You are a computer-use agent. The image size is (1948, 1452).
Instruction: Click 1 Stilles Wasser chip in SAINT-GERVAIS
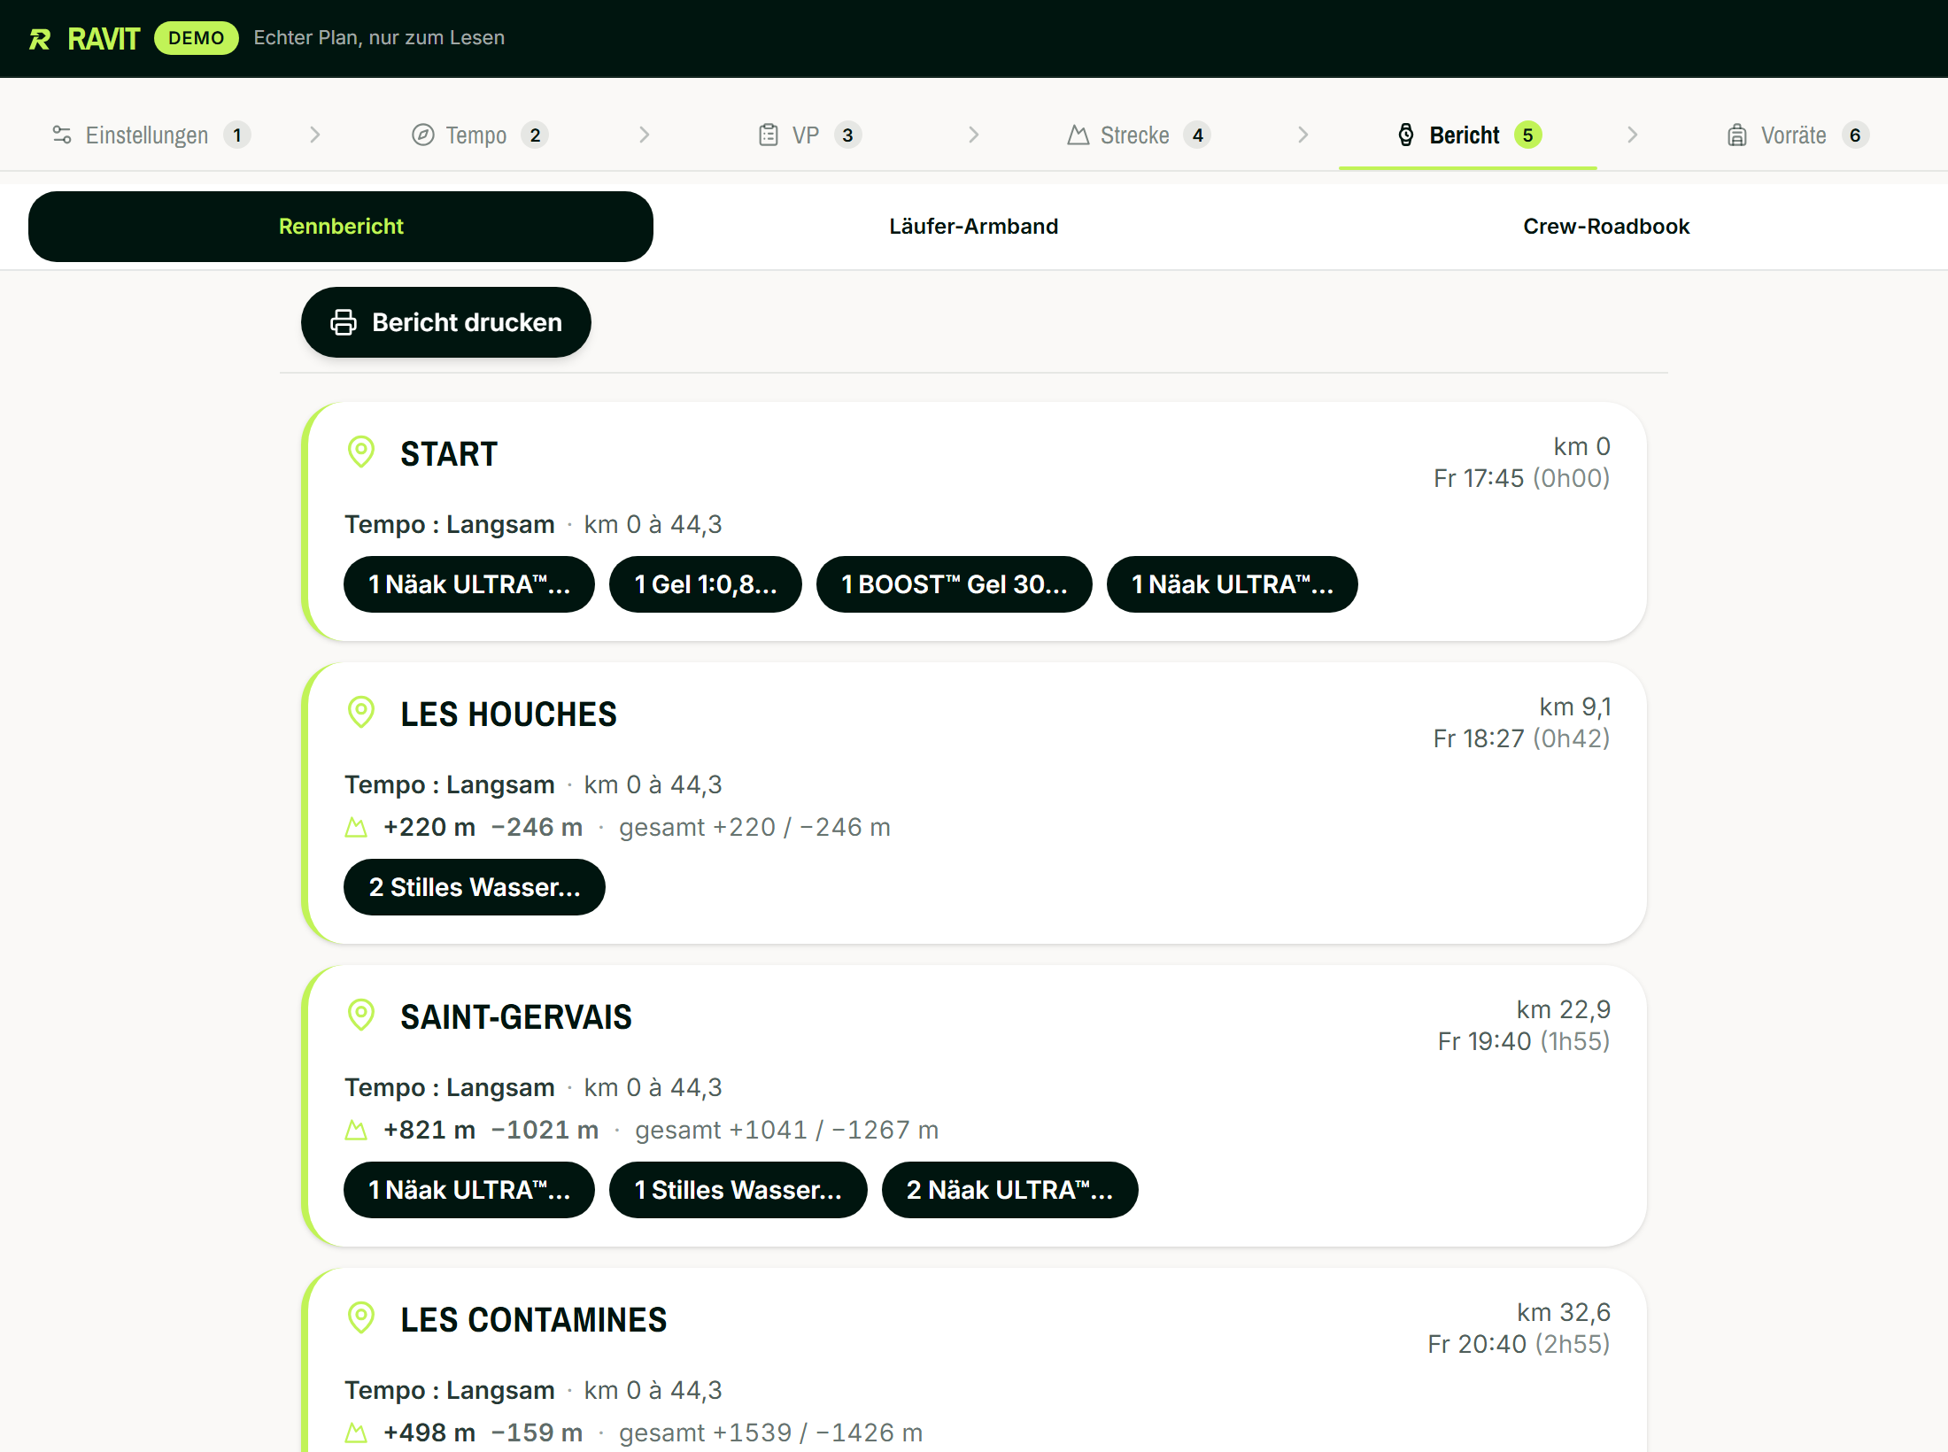pos(738,1190)
